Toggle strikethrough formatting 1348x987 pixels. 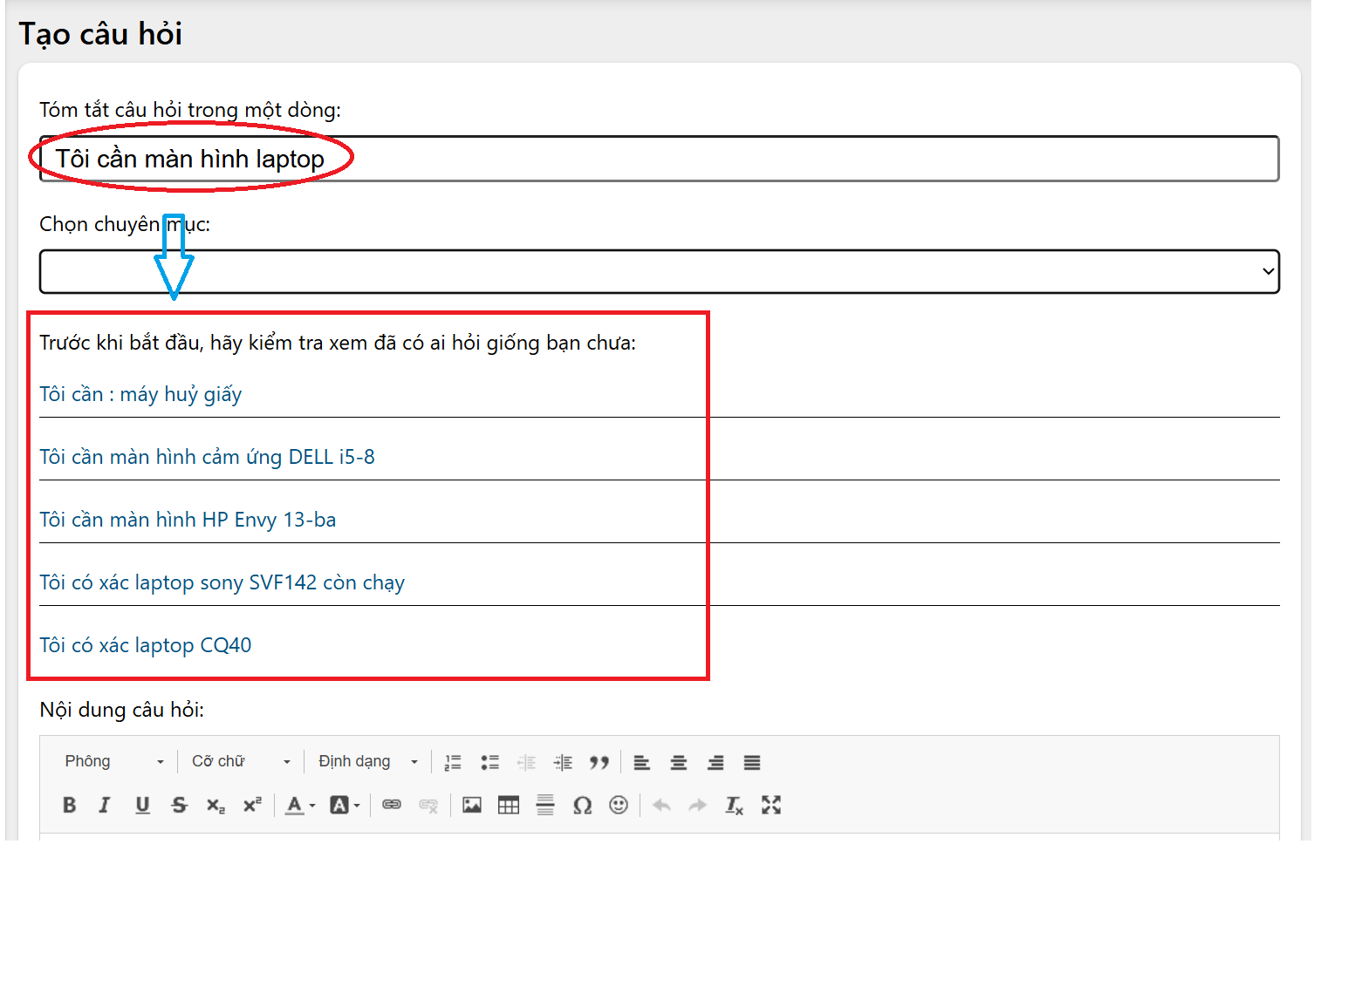pyautogui.click(x=179, y=805)
